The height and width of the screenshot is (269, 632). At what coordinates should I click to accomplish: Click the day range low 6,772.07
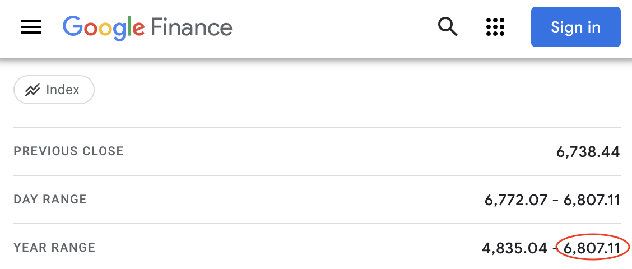[x=515, y=200]
